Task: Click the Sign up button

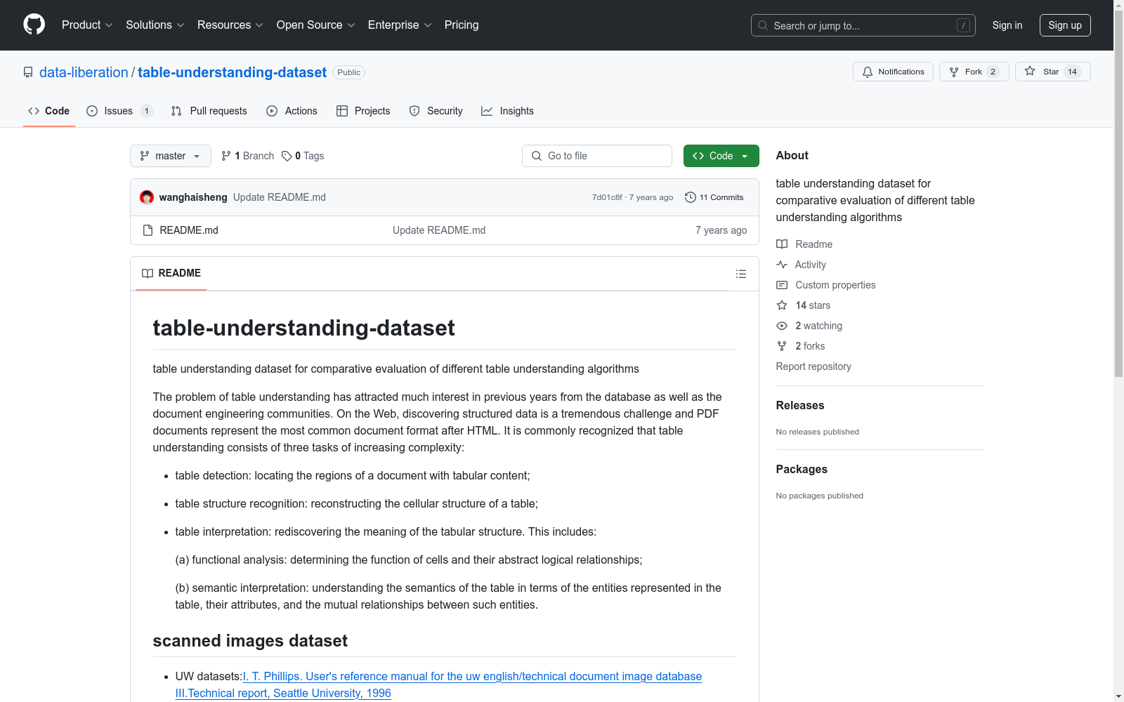Action: point(1065,25)
